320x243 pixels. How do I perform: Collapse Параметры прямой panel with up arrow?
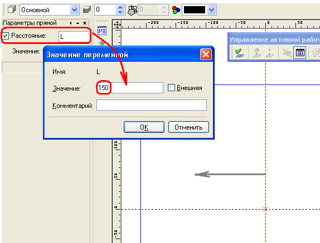pos(77,23)
